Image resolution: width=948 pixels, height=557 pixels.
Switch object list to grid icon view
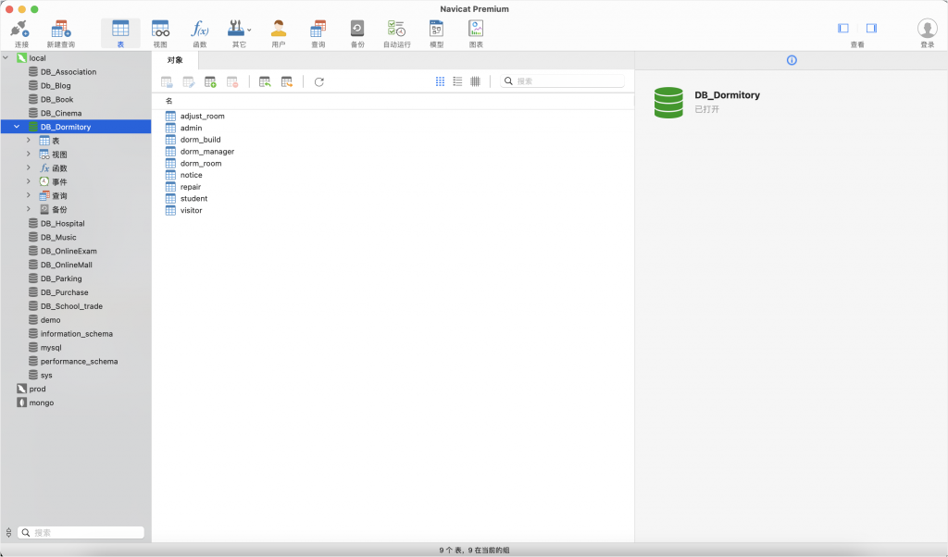[440, 81]
